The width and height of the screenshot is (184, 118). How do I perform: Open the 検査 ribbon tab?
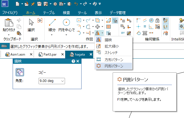coord(66,13)
